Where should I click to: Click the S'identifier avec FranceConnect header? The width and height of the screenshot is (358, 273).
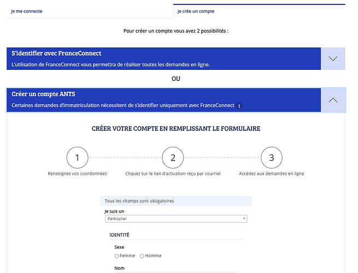click(164, 58)
